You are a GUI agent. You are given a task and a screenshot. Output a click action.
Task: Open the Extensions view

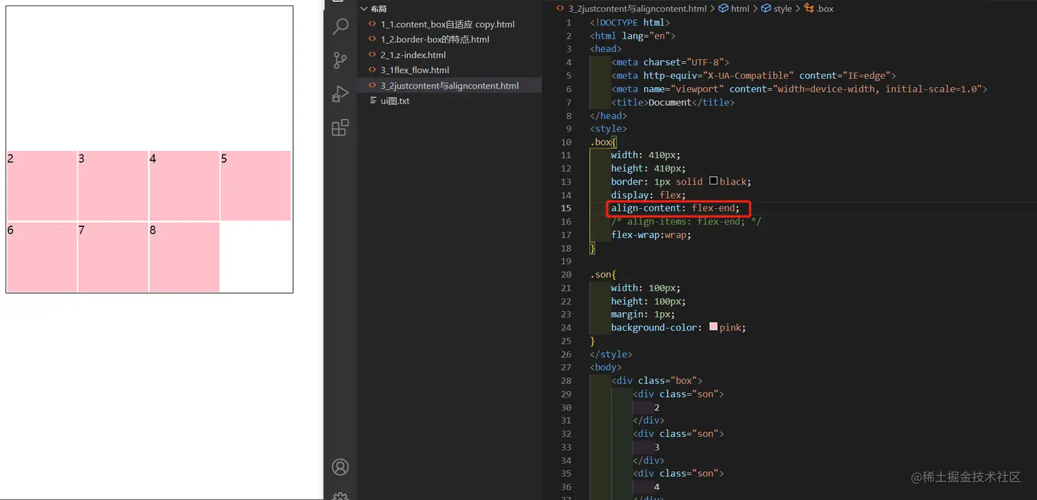(x=340, y=127)
